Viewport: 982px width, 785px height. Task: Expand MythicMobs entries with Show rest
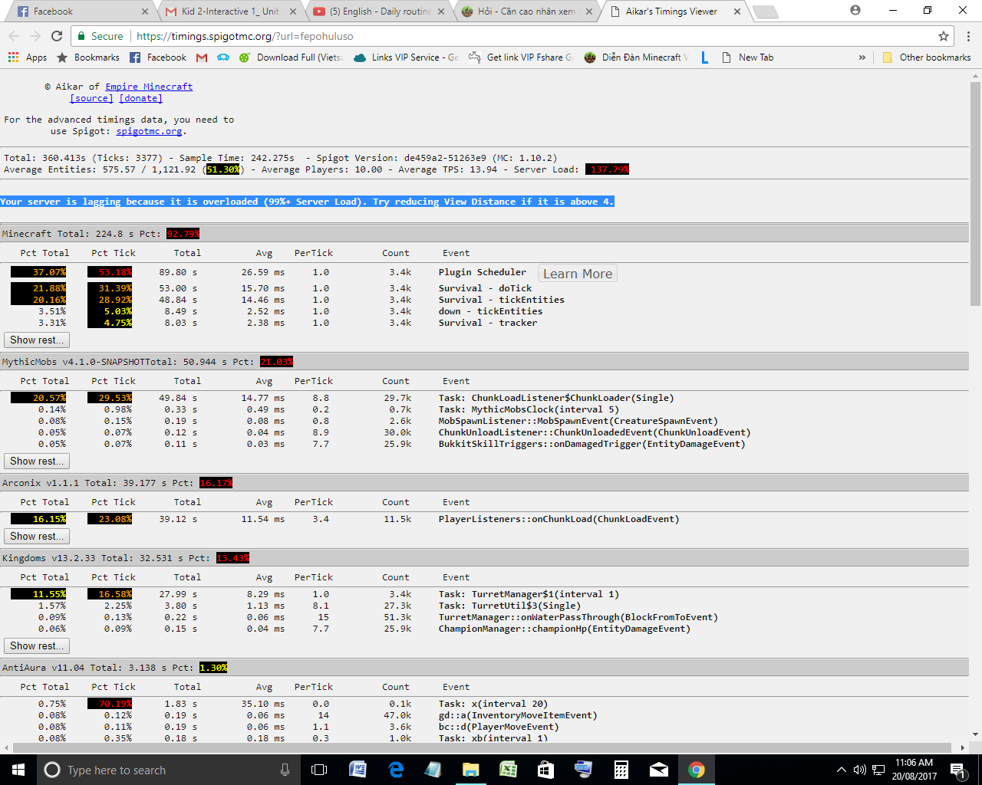click(36, 461)
